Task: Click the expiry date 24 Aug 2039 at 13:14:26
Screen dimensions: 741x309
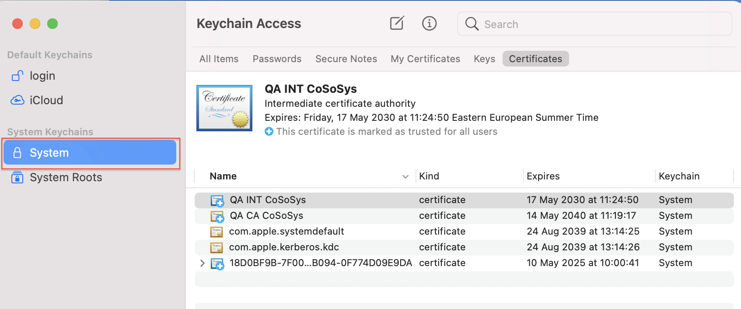Action: (x=583, y=247)
